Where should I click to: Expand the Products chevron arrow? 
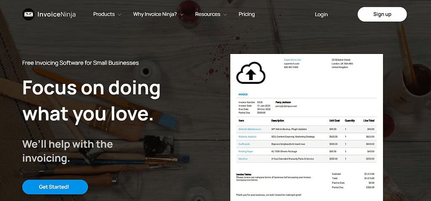coord(119,15)
